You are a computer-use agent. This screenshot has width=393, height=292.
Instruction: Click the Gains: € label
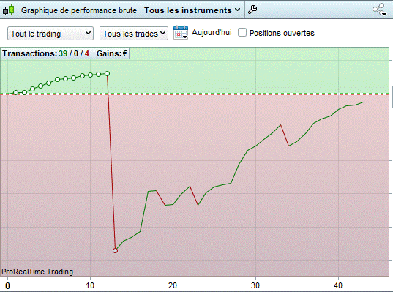[112, 53]
